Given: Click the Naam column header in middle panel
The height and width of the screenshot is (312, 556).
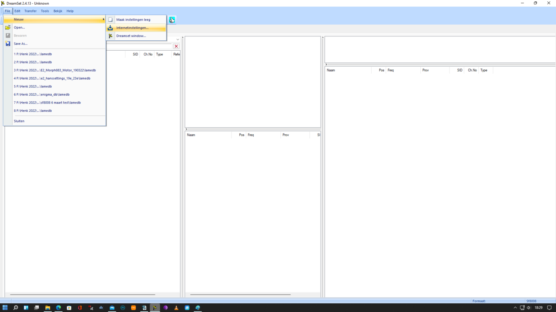Looking at the screenshot, I should [x=191, y=135].
